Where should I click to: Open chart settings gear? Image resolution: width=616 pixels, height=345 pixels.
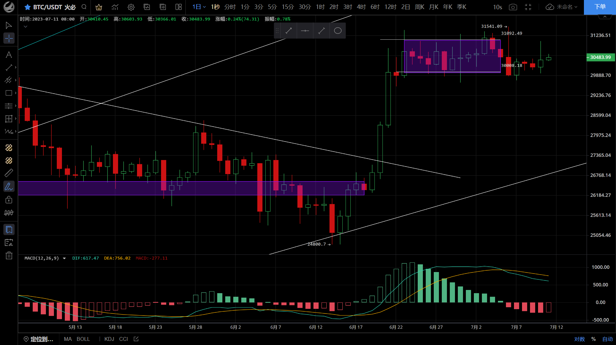(x=131, y=7)
